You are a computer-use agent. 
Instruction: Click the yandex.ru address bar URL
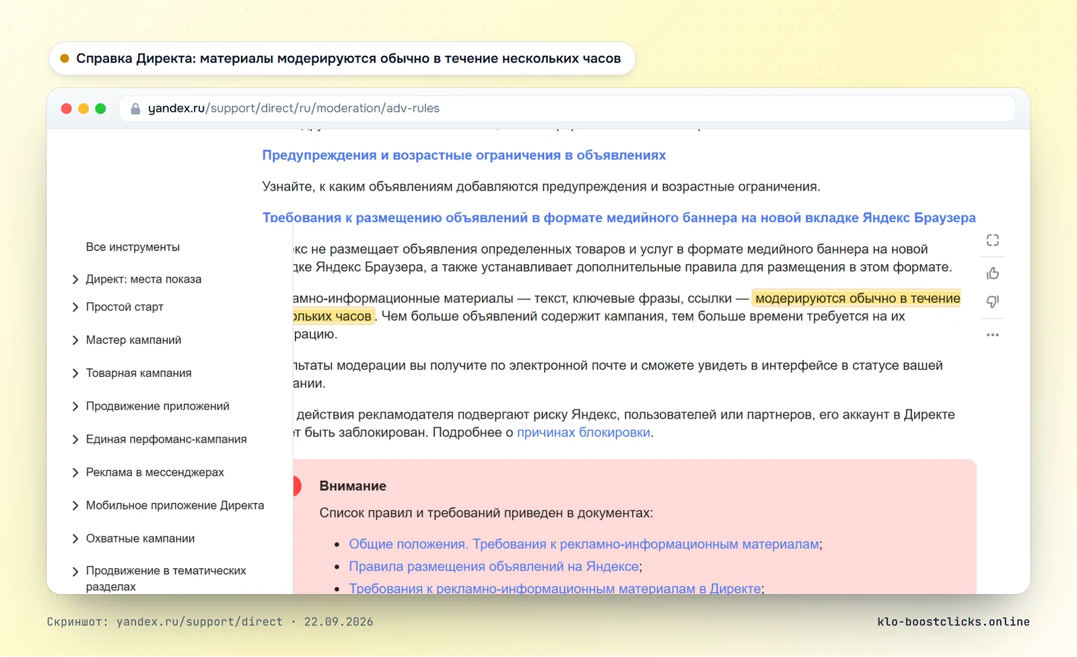click(x=293, y=108)
